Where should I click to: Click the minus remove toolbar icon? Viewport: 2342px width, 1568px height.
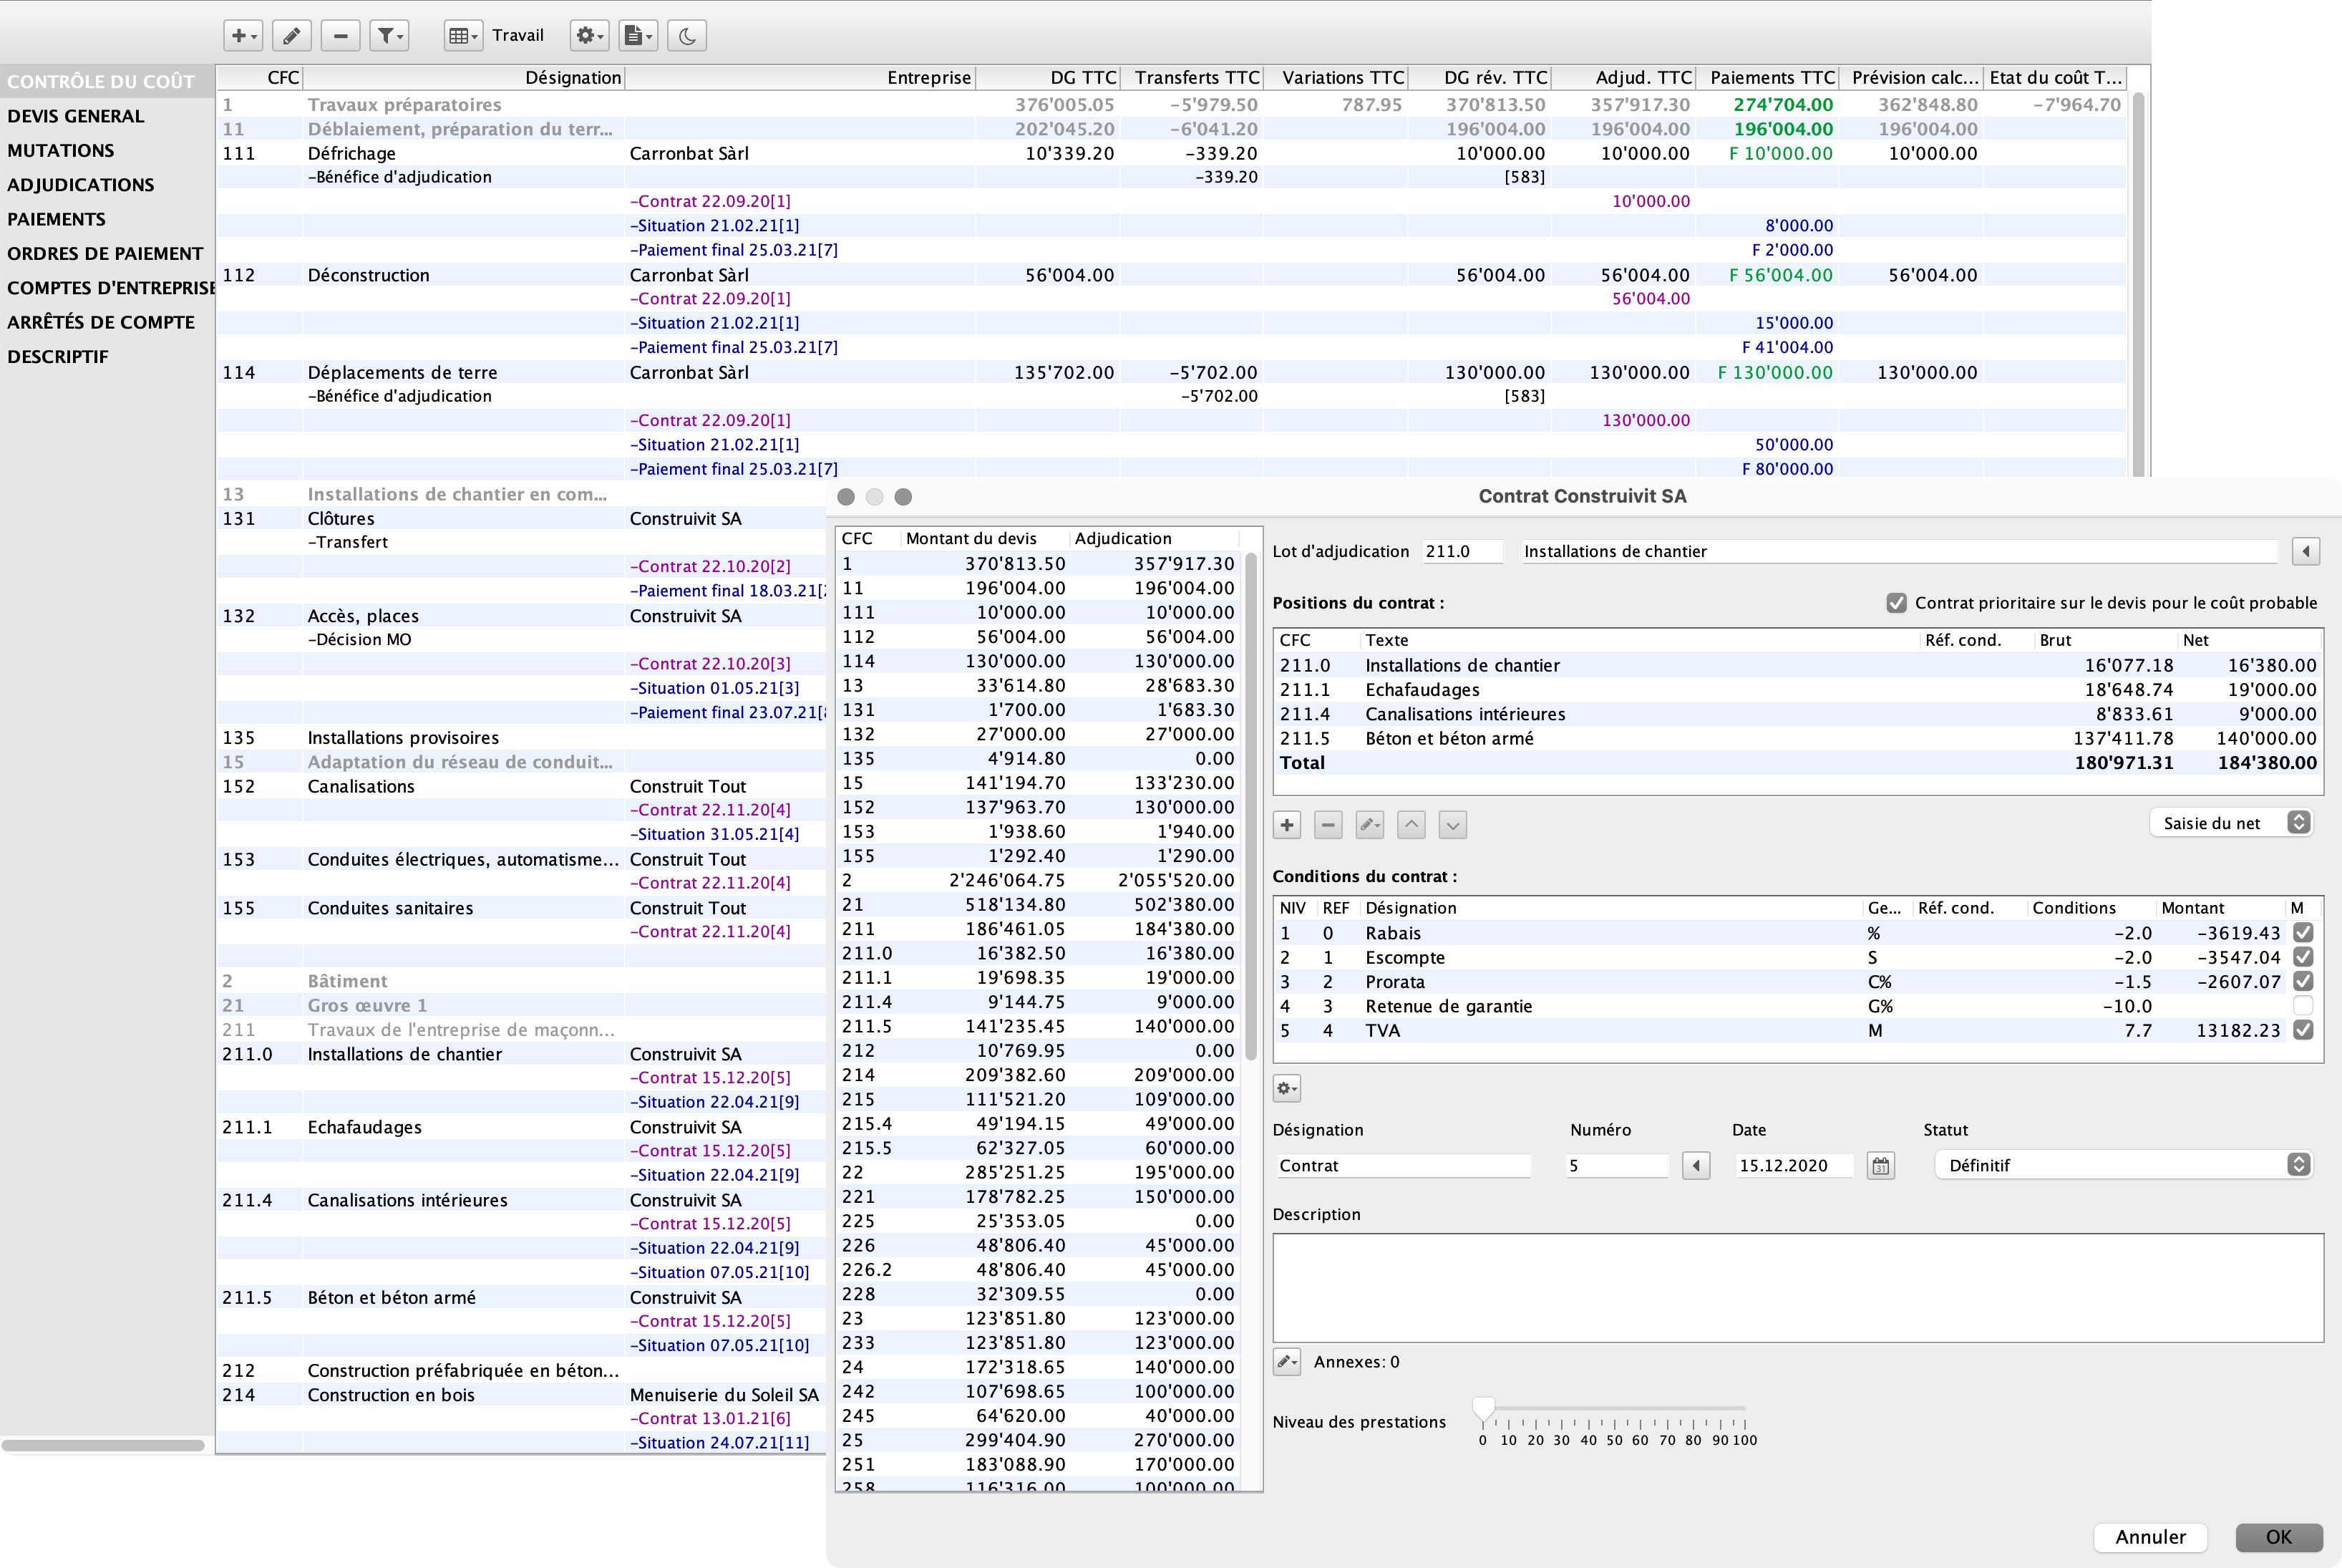340,36
